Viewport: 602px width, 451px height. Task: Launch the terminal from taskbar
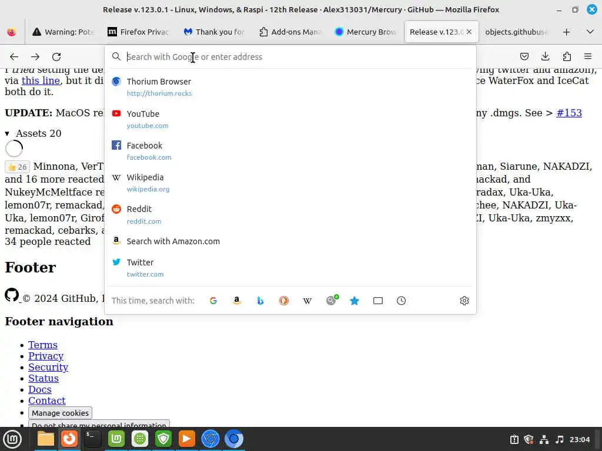click(92, 439)
